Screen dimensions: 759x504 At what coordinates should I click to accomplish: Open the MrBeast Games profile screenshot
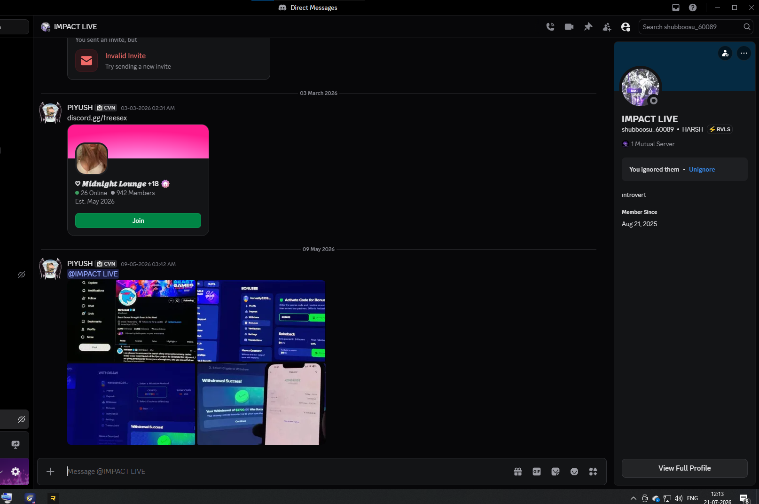pyautogui.click(x=132, y=321)
